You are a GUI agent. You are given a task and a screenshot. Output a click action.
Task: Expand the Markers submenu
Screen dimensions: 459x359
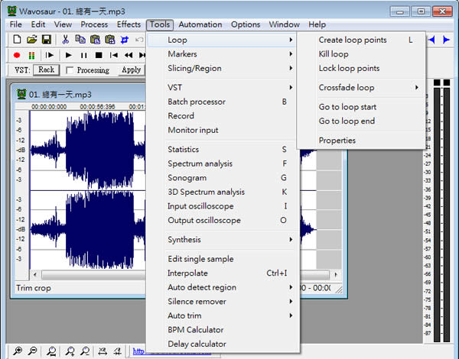pyautogui.click(x=222, y=54)
